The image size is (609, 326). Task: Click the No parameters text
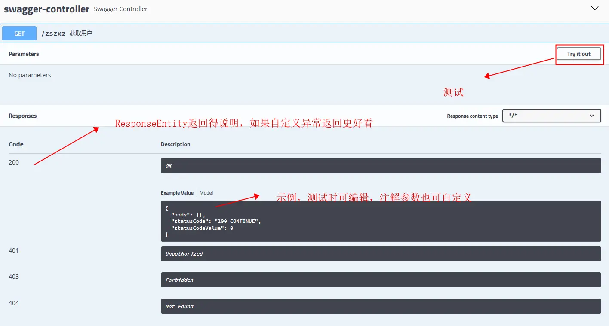tap(30, 75)
